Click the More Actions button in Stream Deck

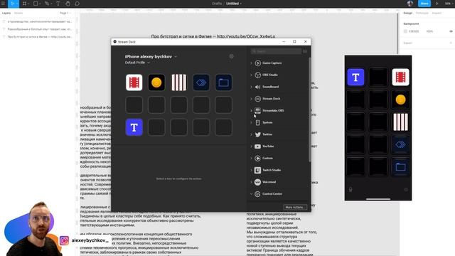(x=295, y=207)
